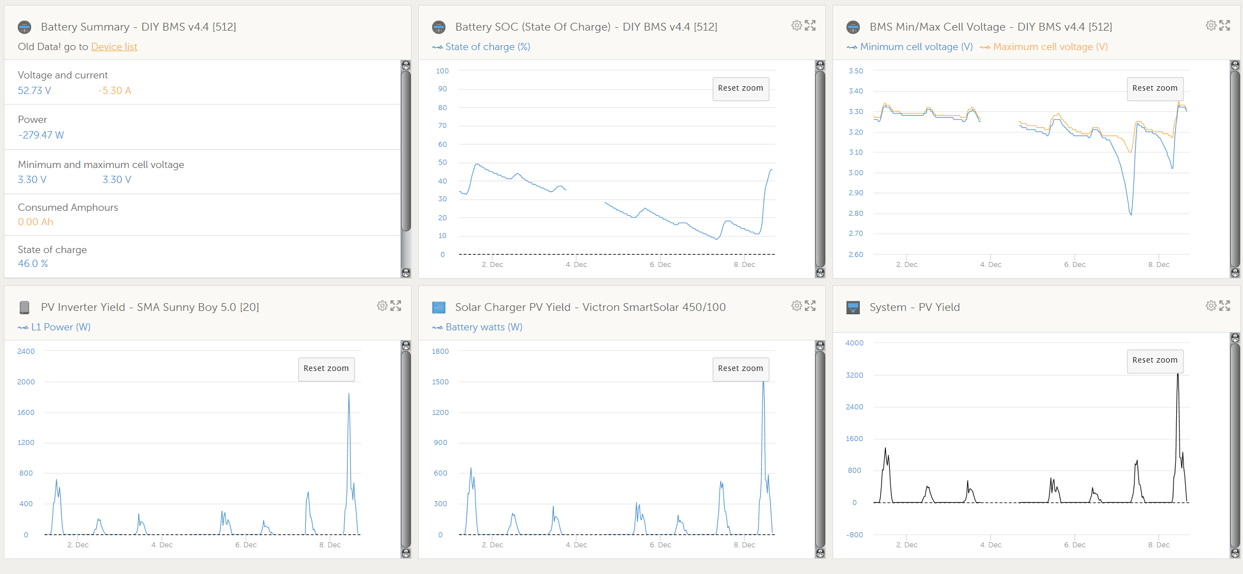
Task: Click 4. Dec marker on PV Inverter Yield chart
Action: point(162,545)
